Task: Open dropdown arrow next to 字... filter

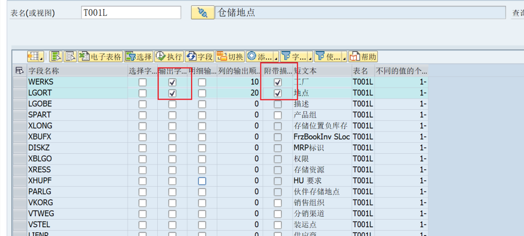Action: (311, 59)
